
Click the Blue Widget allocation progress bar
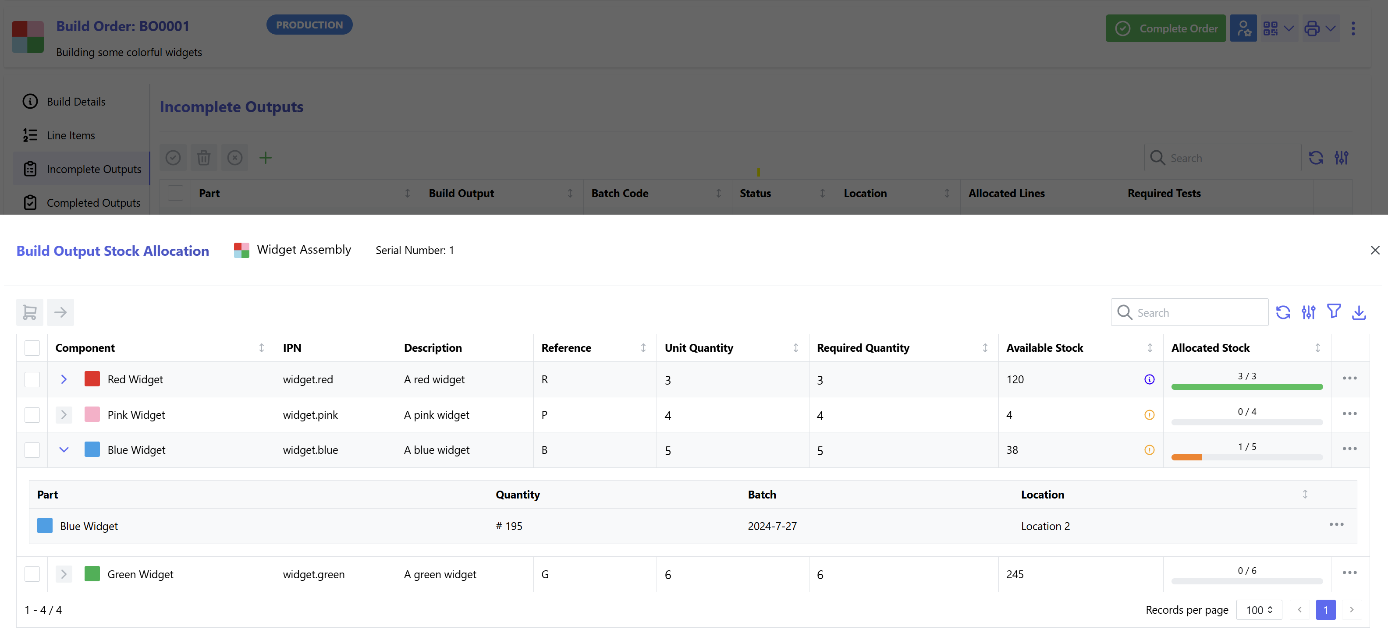click(x=1247, y=457)
